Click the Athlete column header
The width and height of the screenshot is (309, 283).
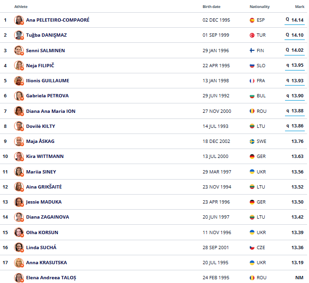point(21,7)
